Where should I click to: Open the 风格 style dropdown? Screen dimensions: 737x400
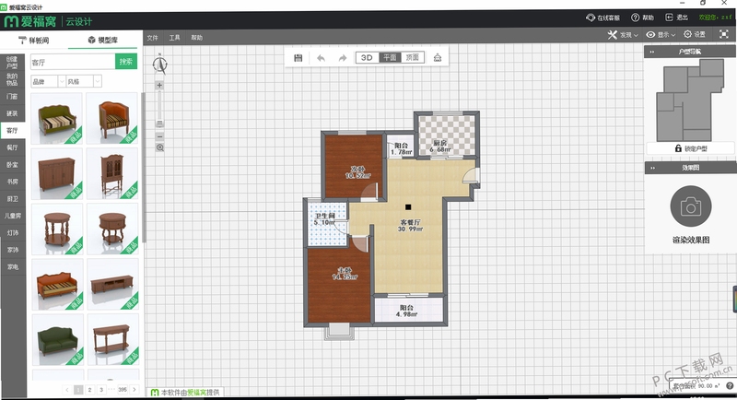click(84, 81)
